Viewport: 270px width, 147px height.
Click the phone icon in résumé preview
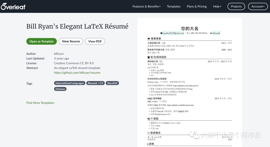click(x=187, y=33)
